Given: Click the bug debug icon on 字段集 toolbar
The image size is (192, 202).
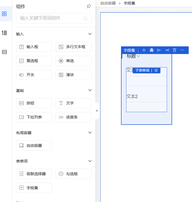Looking at the screenshot, I should click(151, 50).
